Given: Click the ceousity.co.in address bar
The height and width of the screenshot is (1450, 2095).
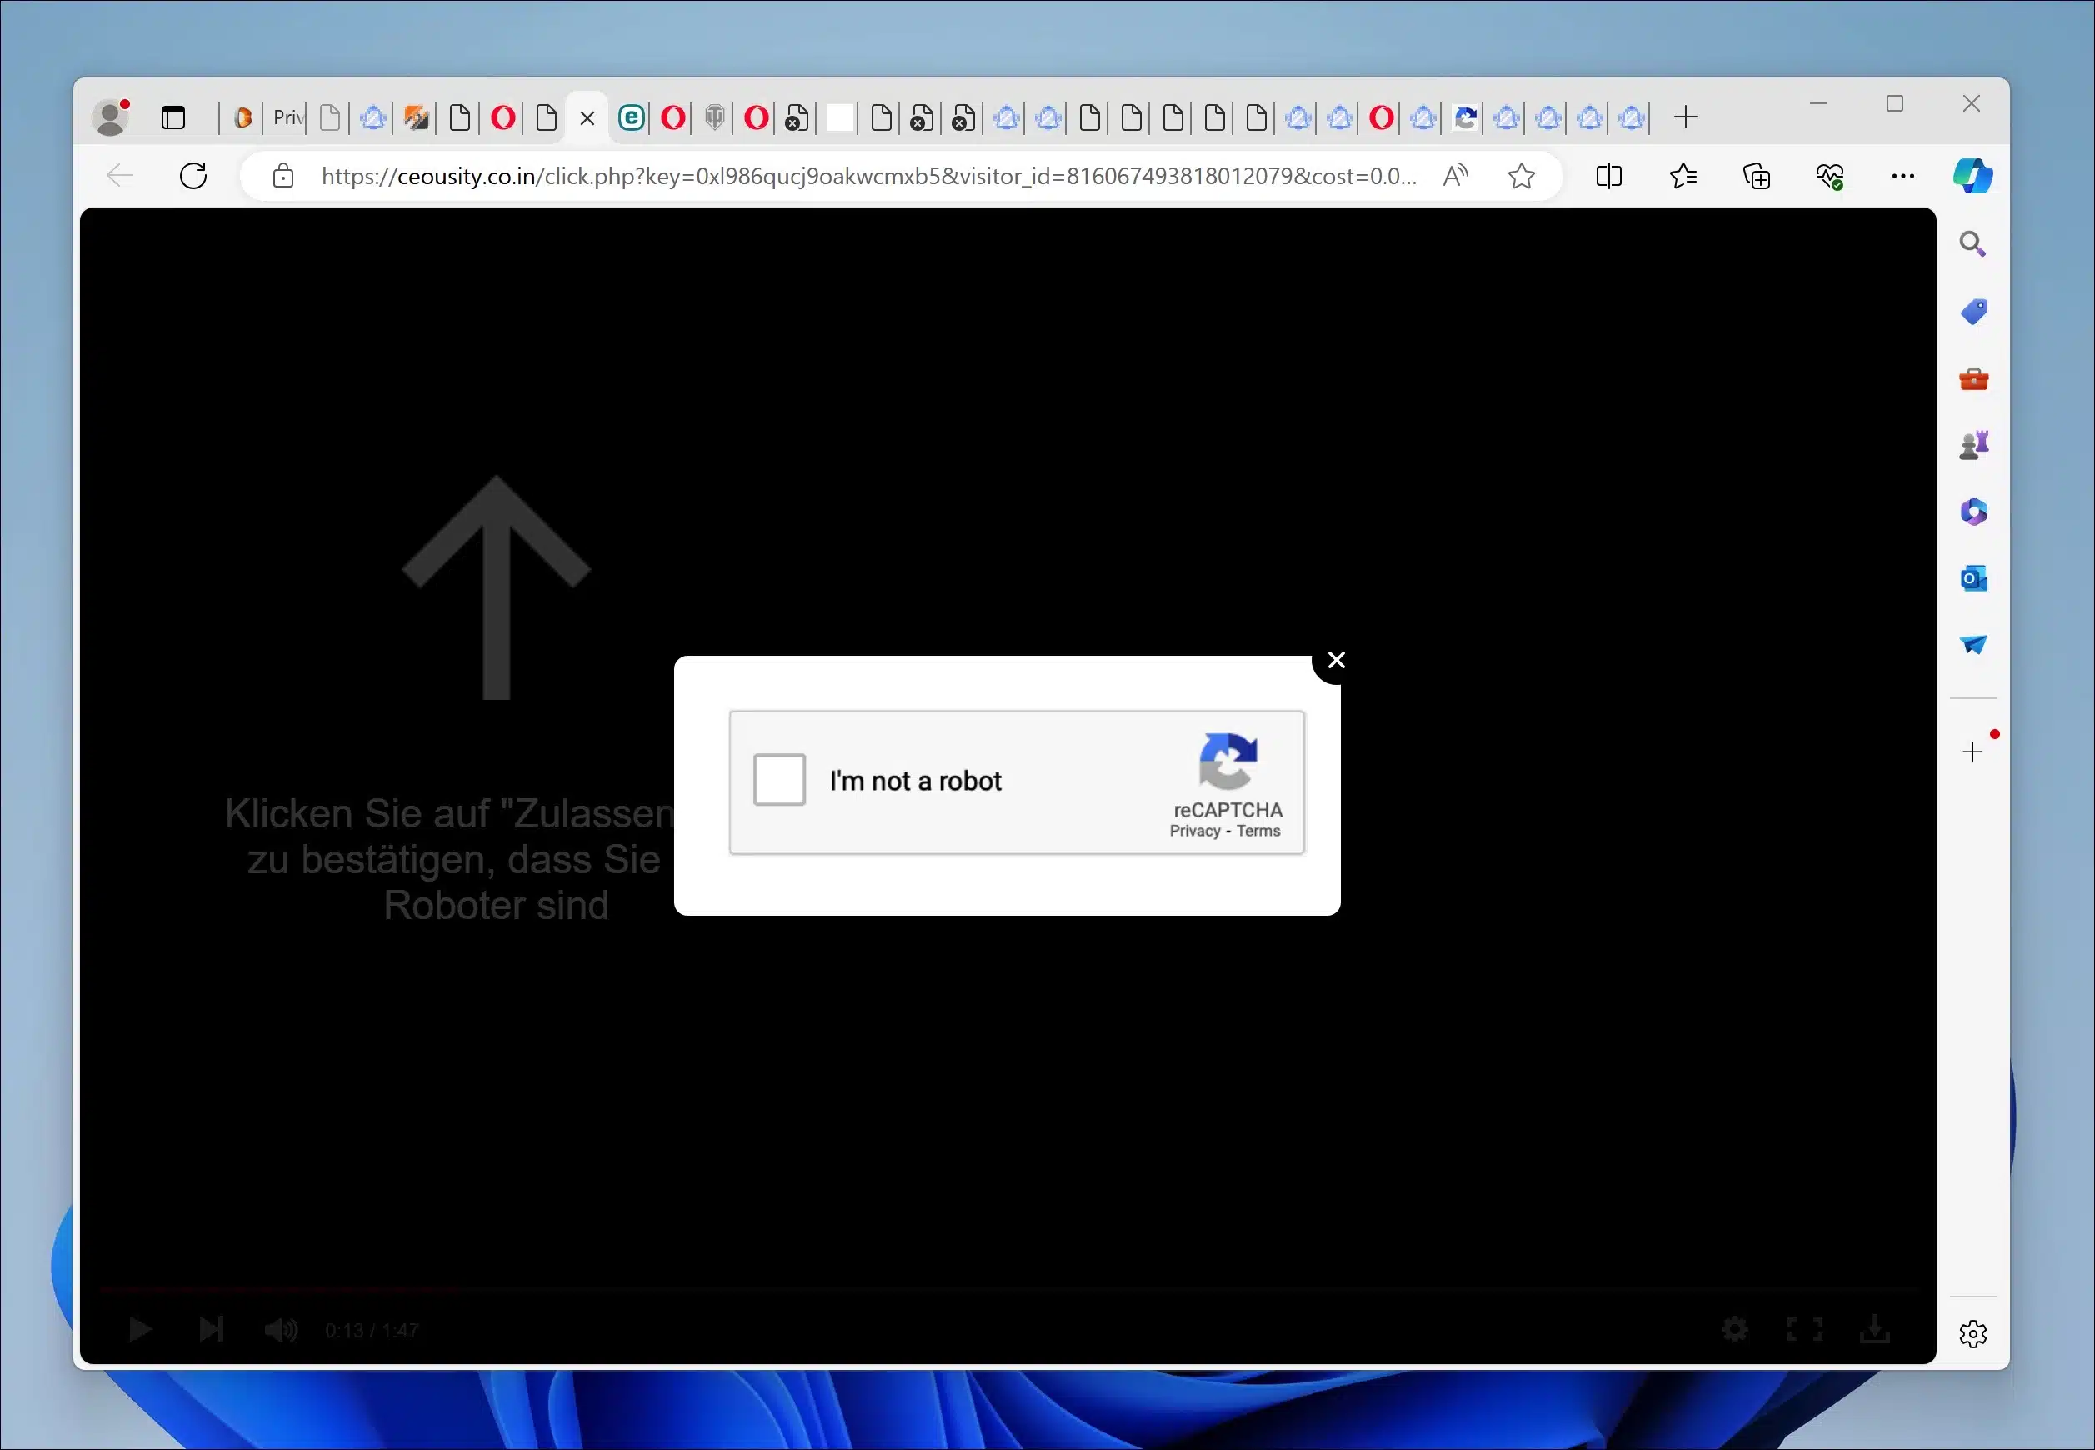Looking at the screenshot, I should tap(867, 175).
